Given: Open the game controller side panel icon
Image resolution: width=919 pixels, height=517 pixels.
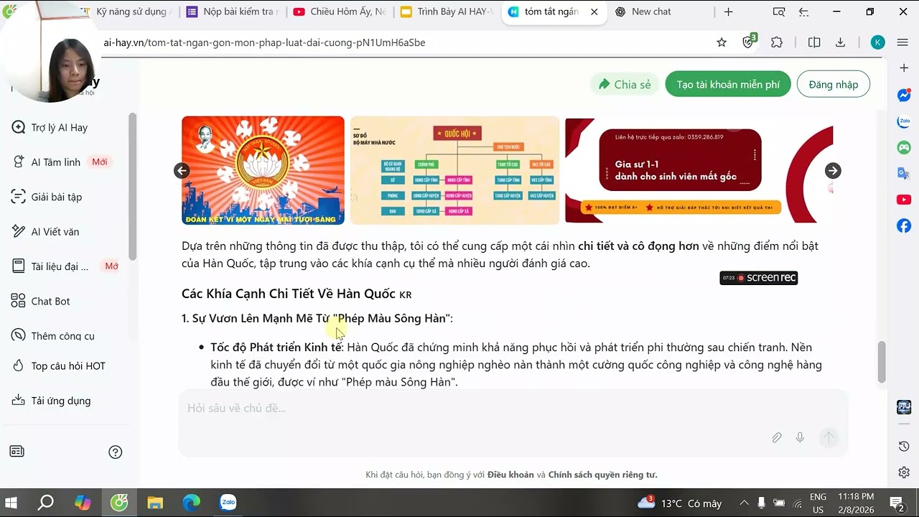Looking at the screenshot, I should [904, 147].
